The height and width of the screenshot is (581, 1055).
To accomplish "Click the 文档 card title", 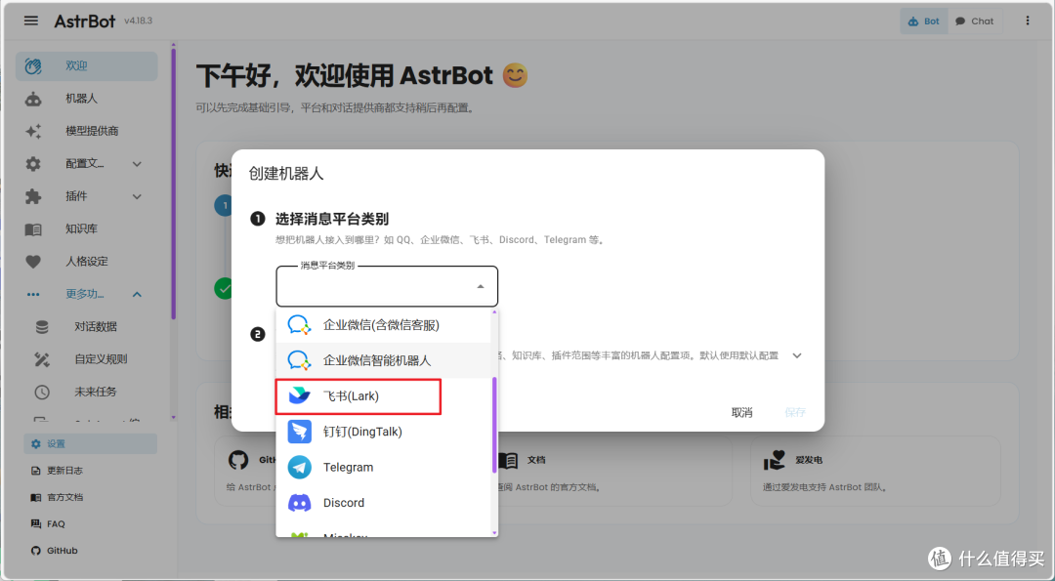I will tap(536, 460).
